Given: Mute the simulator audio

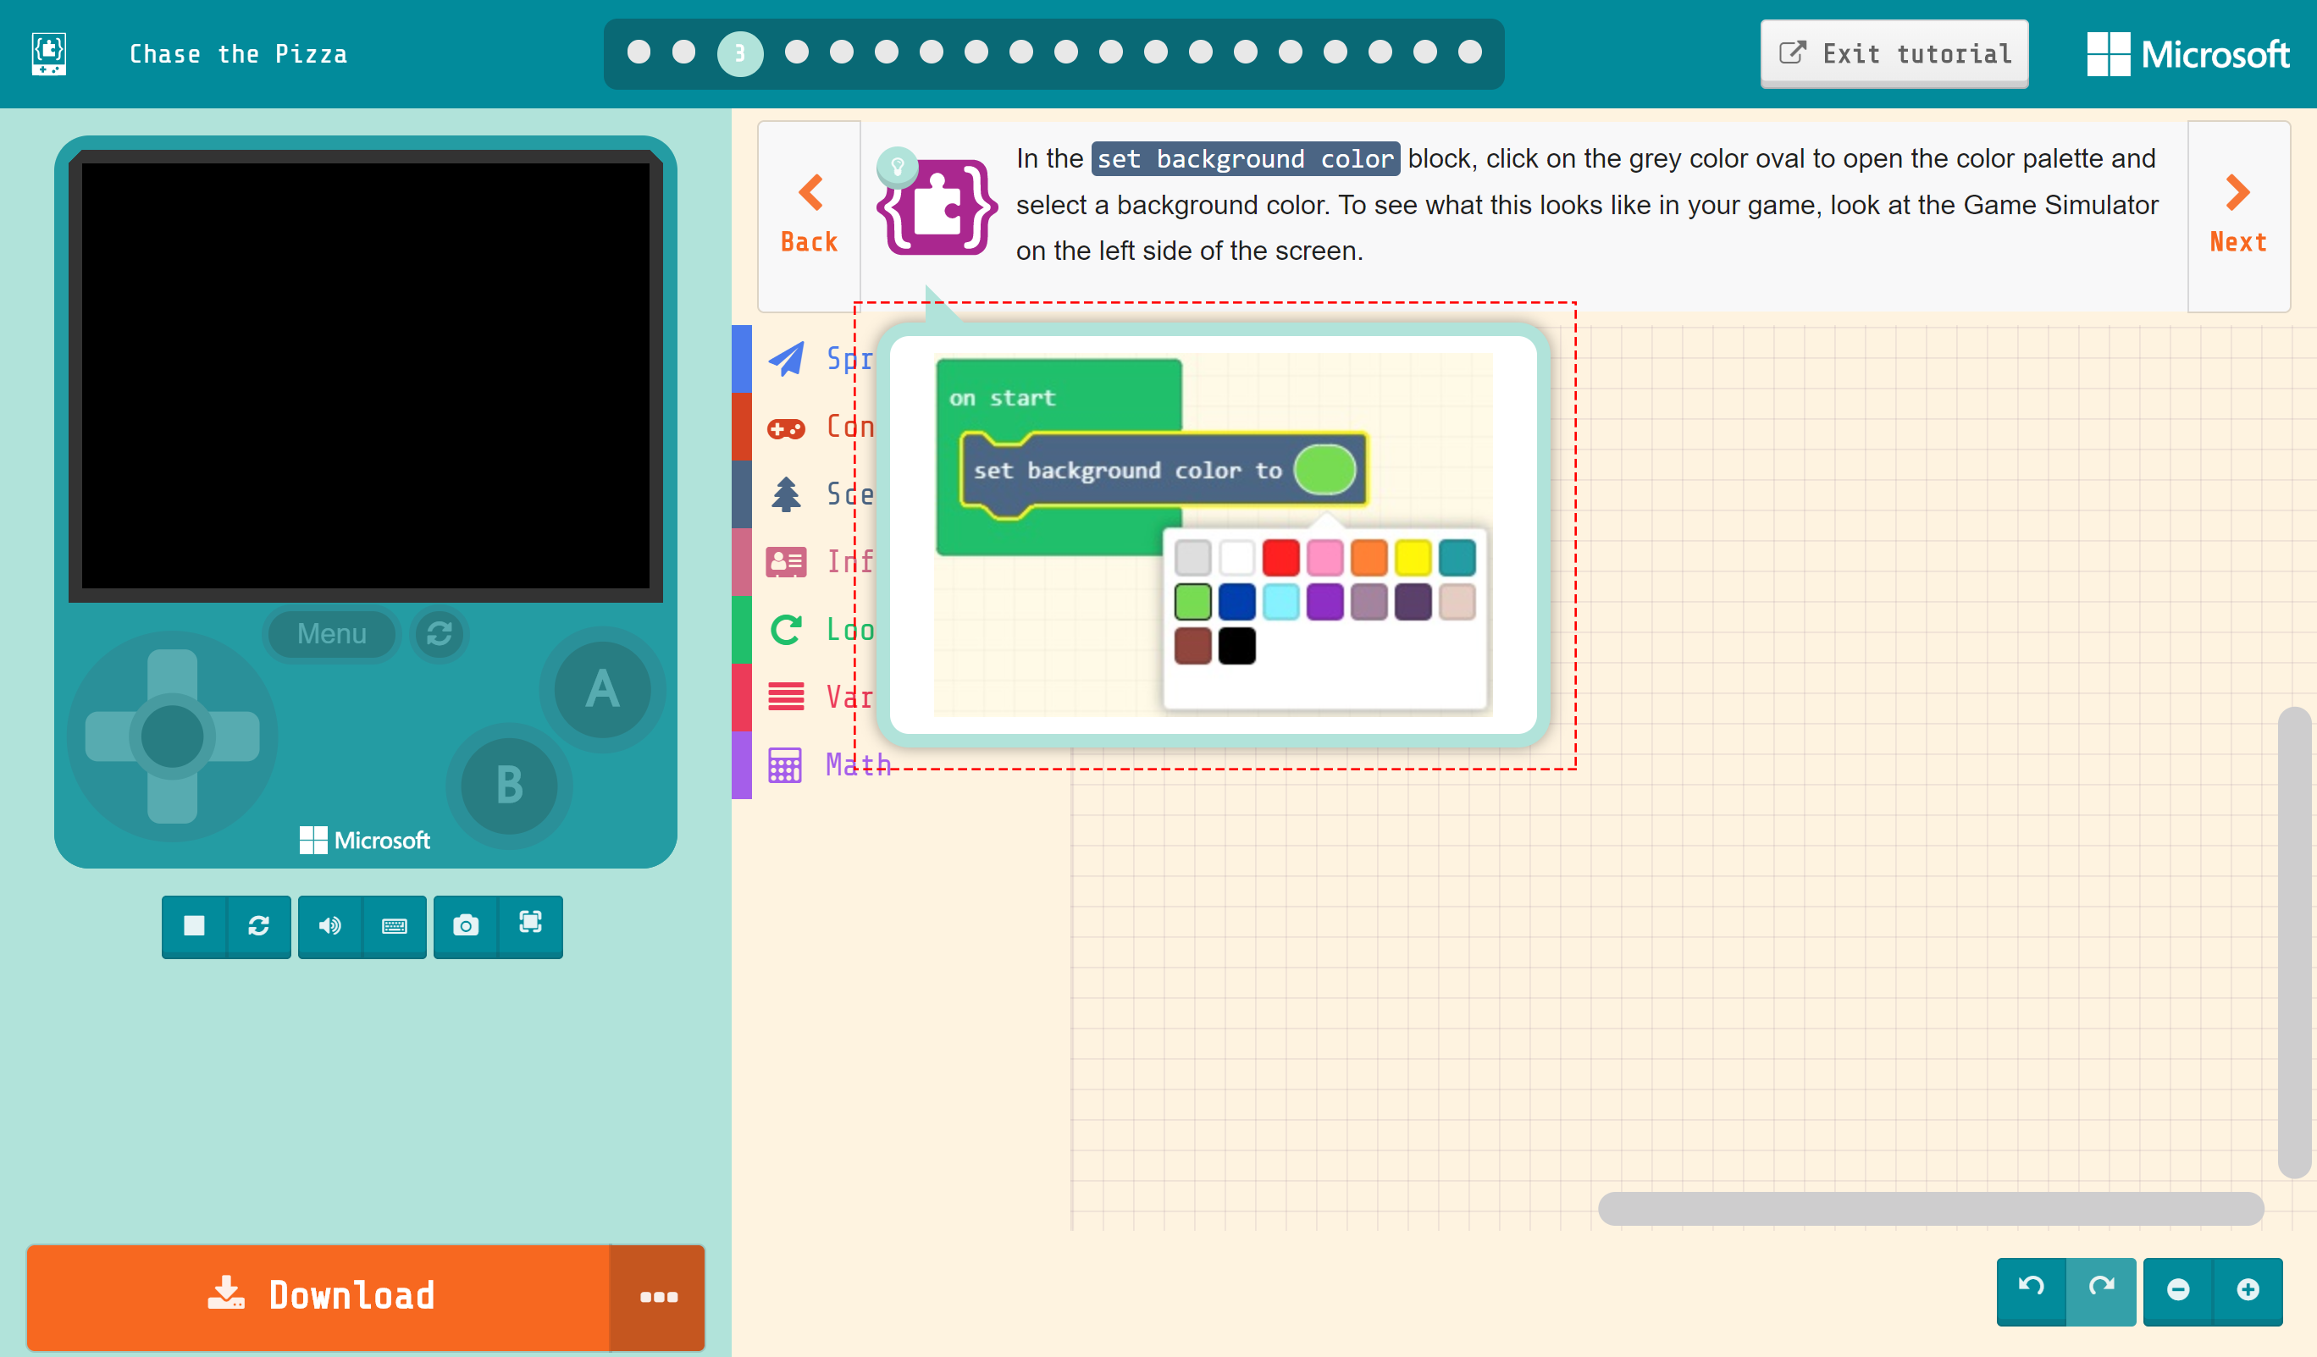Looking at the screenshot, I should [x=330, y=926].
